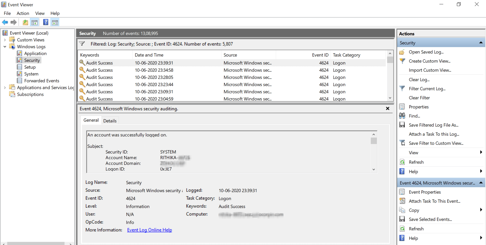Click the Save Selected Events floppy icon
The height and width of the screenshot is (245, 486).
(402, 219)
